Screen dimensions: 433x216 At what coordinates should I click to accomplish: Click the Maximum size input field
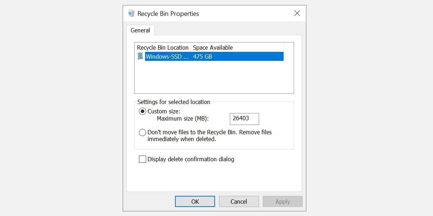click(x=244, y=119)
